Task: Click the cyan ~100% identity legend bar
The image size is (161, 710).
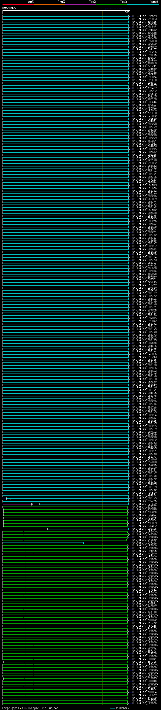Action: click(143, 5)
